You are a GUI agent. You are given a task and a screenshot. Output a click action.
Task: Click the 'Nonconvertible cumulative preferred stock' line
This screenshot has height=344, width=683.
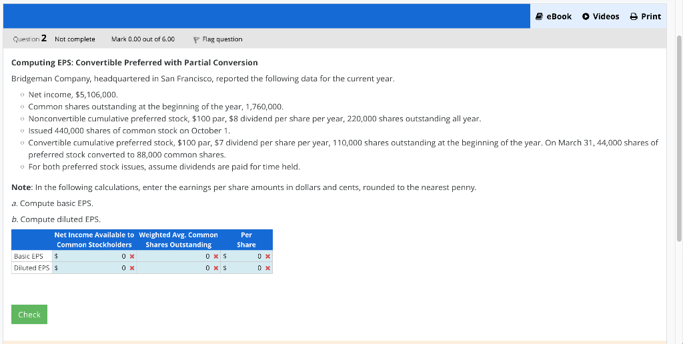coord(255,119)
